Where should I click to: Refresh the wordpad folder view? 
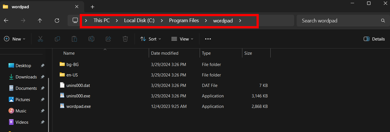(x=57, y=21)
